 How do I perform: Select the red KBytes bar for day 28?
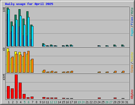click(x=115, y=98)
